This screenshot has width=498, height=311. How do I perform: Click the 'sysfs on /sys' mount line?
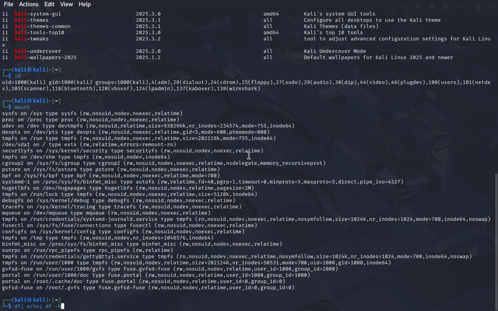point(92,114)
